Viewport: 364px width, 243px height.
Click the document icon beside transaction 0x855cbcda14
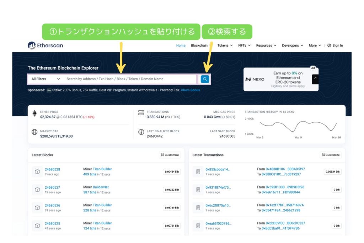point(198,171)
